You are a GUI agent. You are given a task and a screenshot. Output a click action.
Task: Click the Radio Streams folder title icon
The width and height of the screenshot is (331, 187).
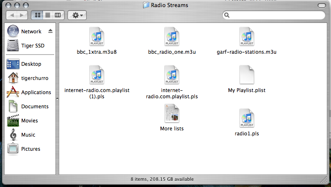pos(146,5)
